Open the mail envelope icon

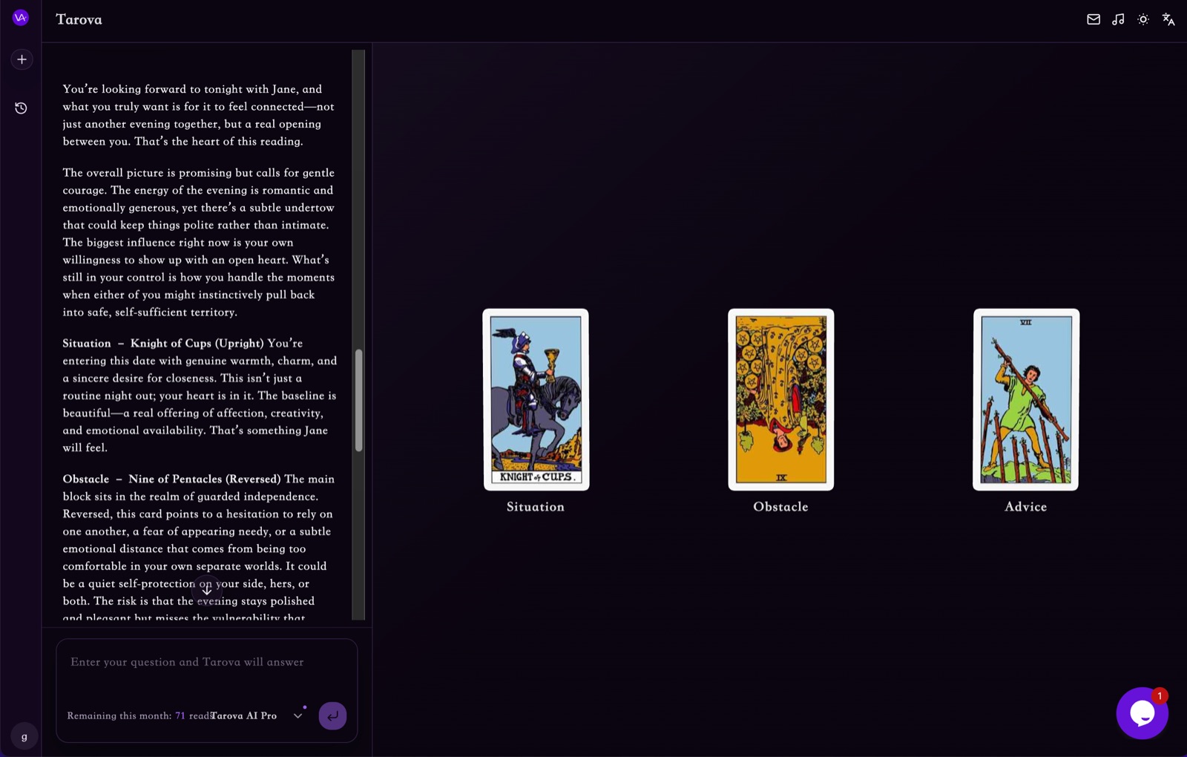(x=1094, y=19)
